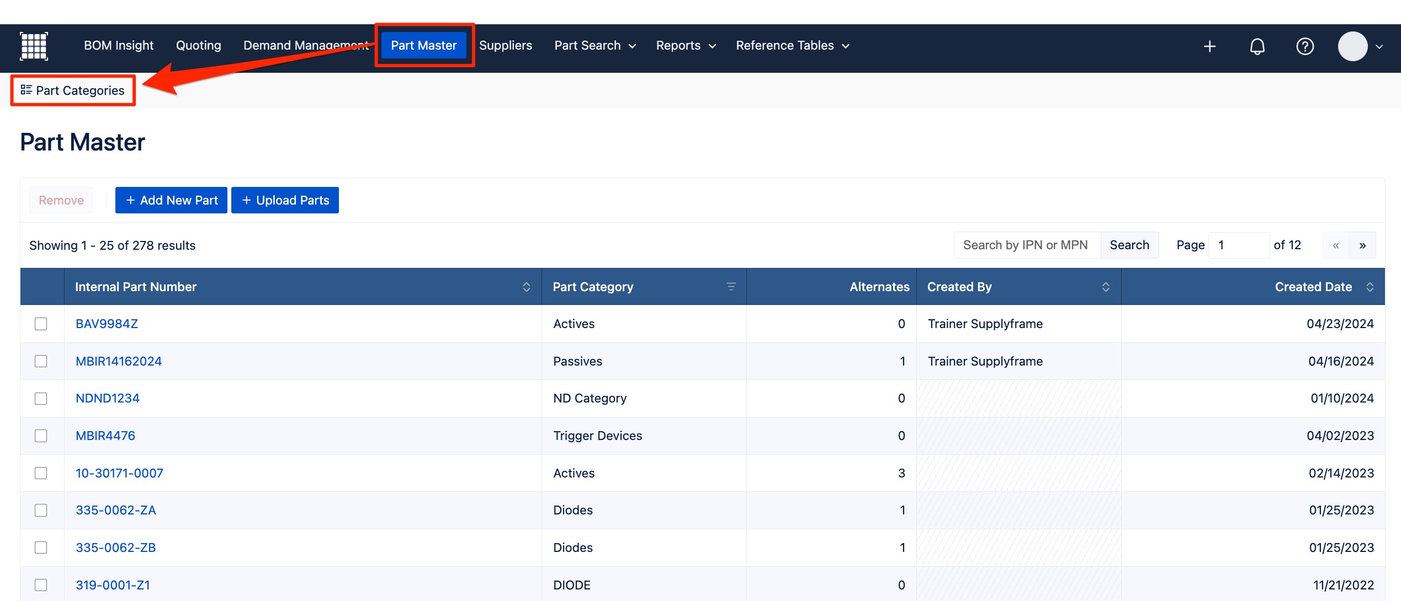Open the BOM Insight tab
The width and height of the screenshot is (1401, 601).
pyautogui.click(x=119, y=46)
